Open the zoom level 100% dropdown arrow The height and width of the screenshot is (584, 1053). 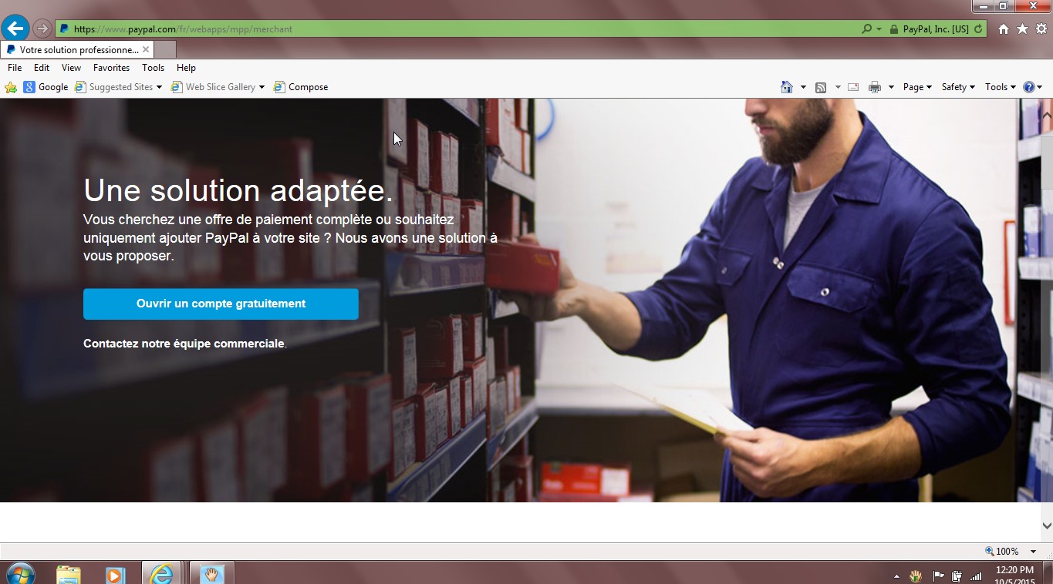(x=1033, y=552)
